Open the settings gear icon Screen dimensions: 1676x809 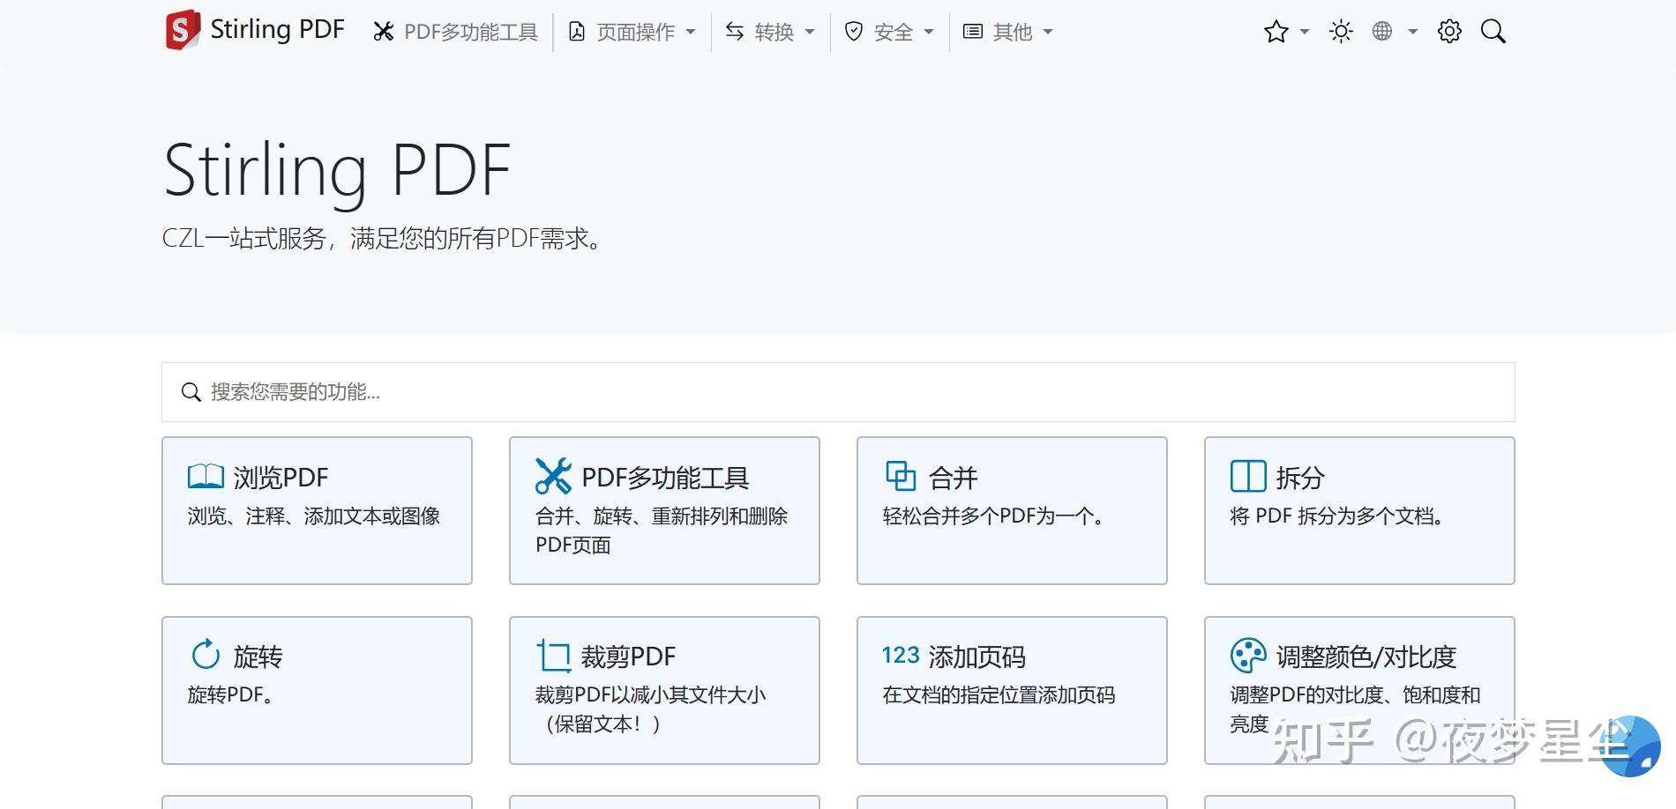[x=1448, y=31]
